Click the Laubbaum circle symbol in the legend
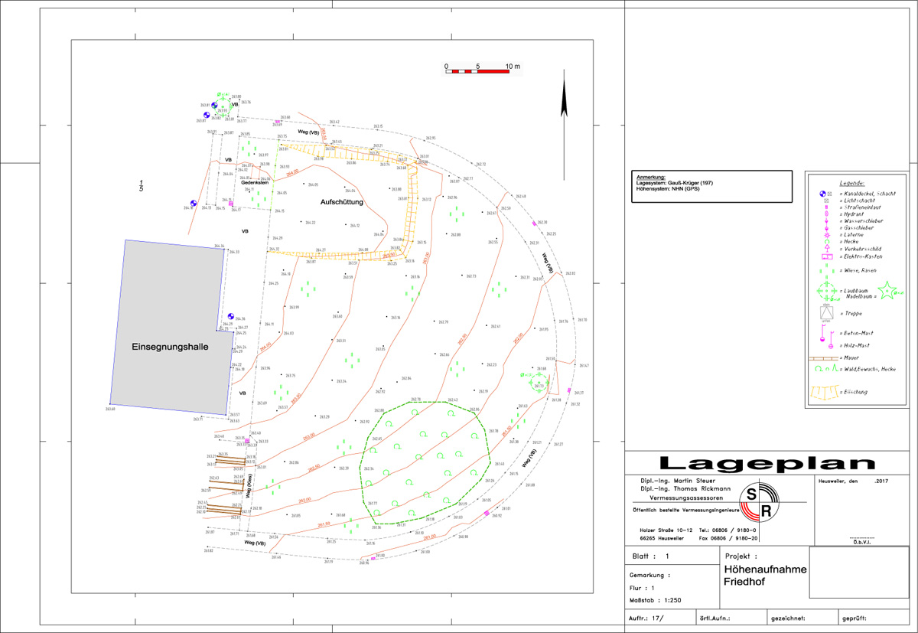The width and height of the screenshot is (918, 633). [827, 290]
